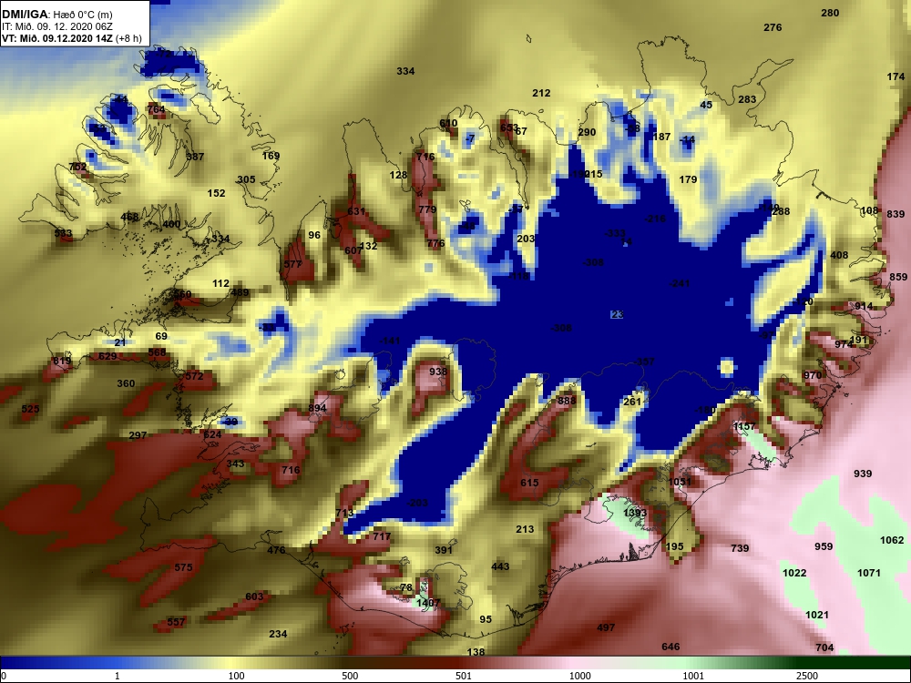Click the map value '615'

pos(529,484)
